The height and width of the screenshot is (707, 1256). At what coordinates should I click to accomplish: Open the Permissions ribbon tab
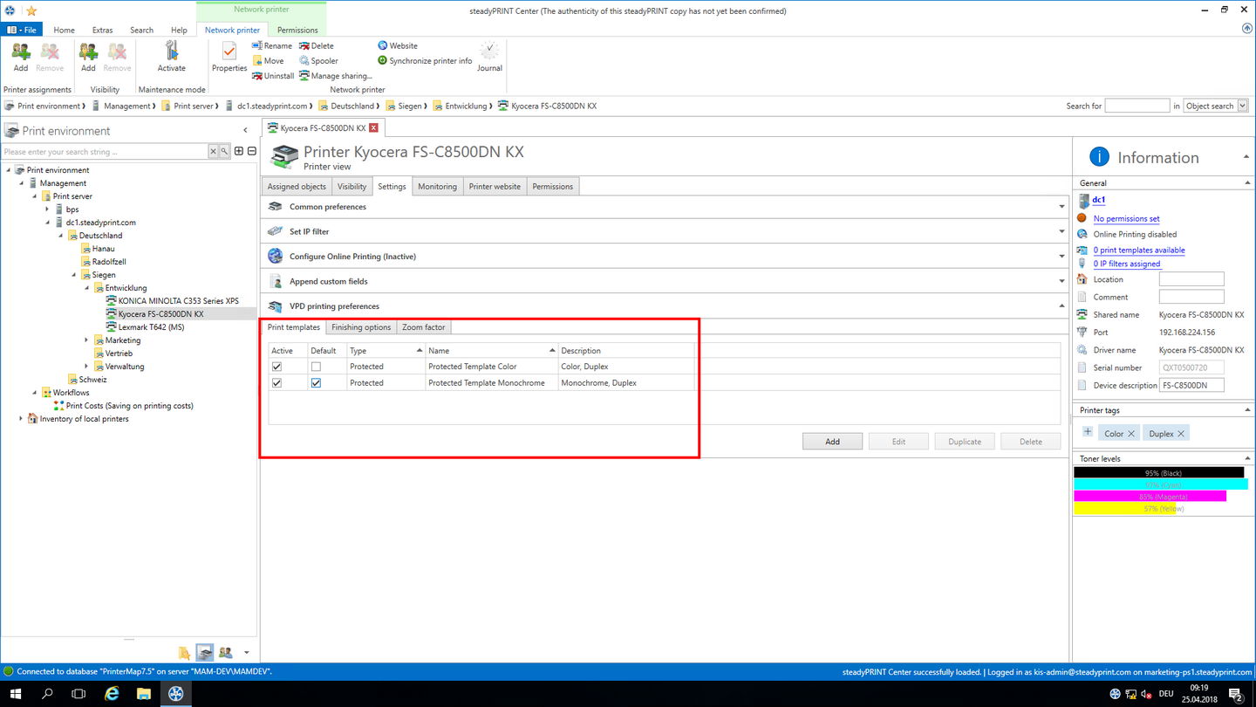click(297, 30)
